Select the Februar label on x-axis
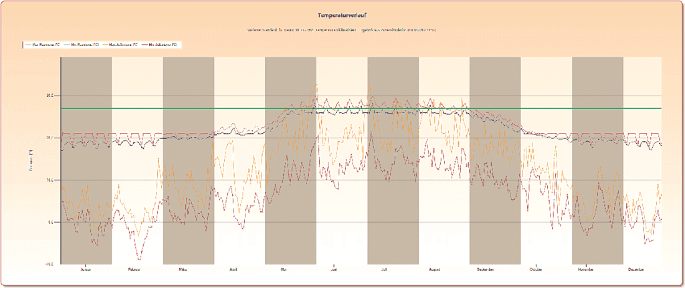Viewport: 685px width, 288px height. pos(136,269)
